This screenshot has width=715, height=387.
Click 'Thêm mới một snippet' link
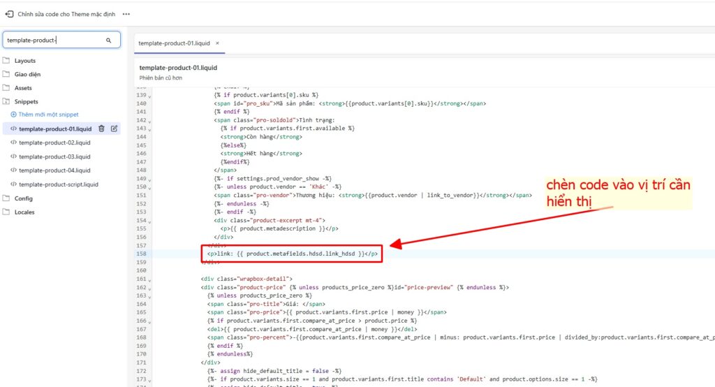[x=48, y=115]
